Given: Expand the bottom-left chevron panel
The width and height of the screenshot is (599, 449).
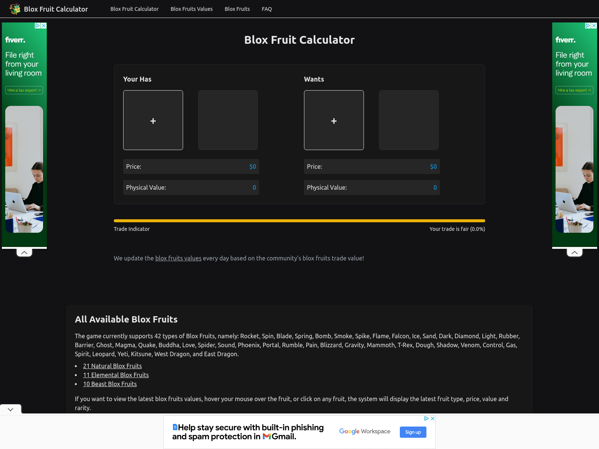Looking at the screenshot, I should (10, 409).
